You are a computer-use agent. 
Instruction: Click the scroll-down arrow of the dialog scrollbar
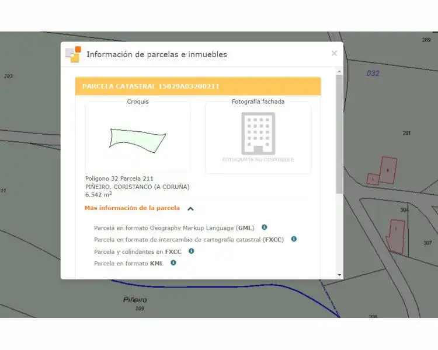click(x=339, y=275)
